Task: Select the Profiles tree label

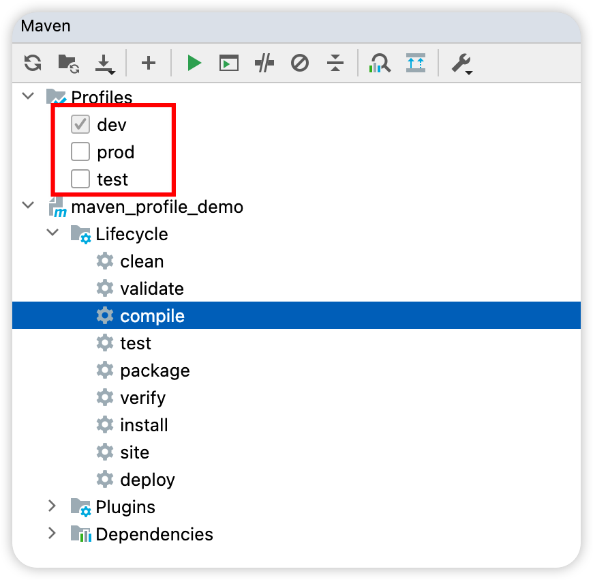Action: pyautogui.click(x=102, y=97)
